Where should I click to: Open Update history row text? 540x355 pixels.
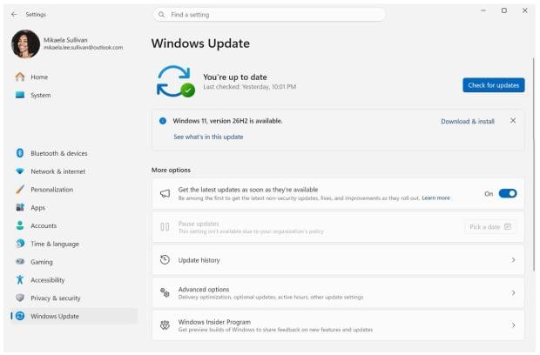point(199,260)
